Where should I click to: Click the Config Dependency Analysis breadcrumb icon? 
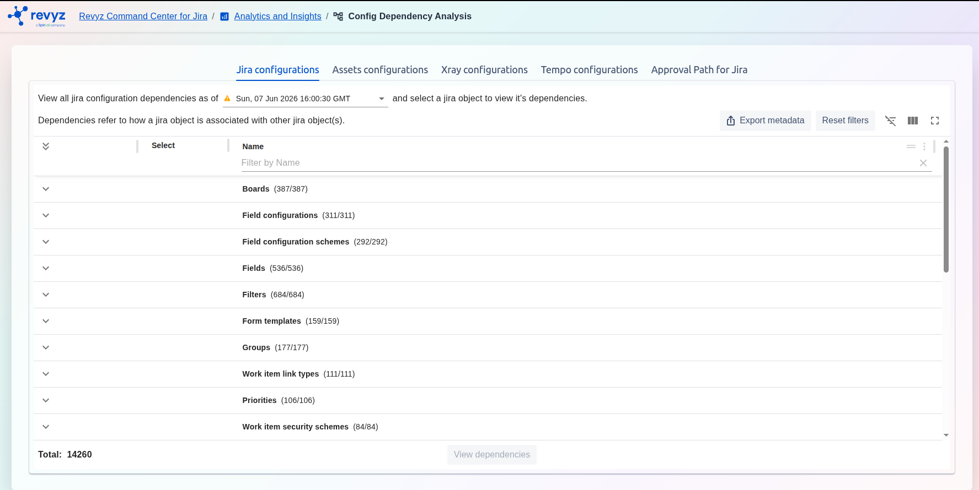[338, 17]
